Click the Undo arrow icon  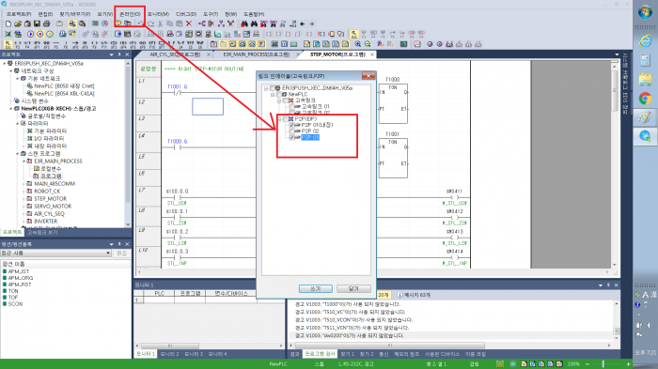click(141, 23)
